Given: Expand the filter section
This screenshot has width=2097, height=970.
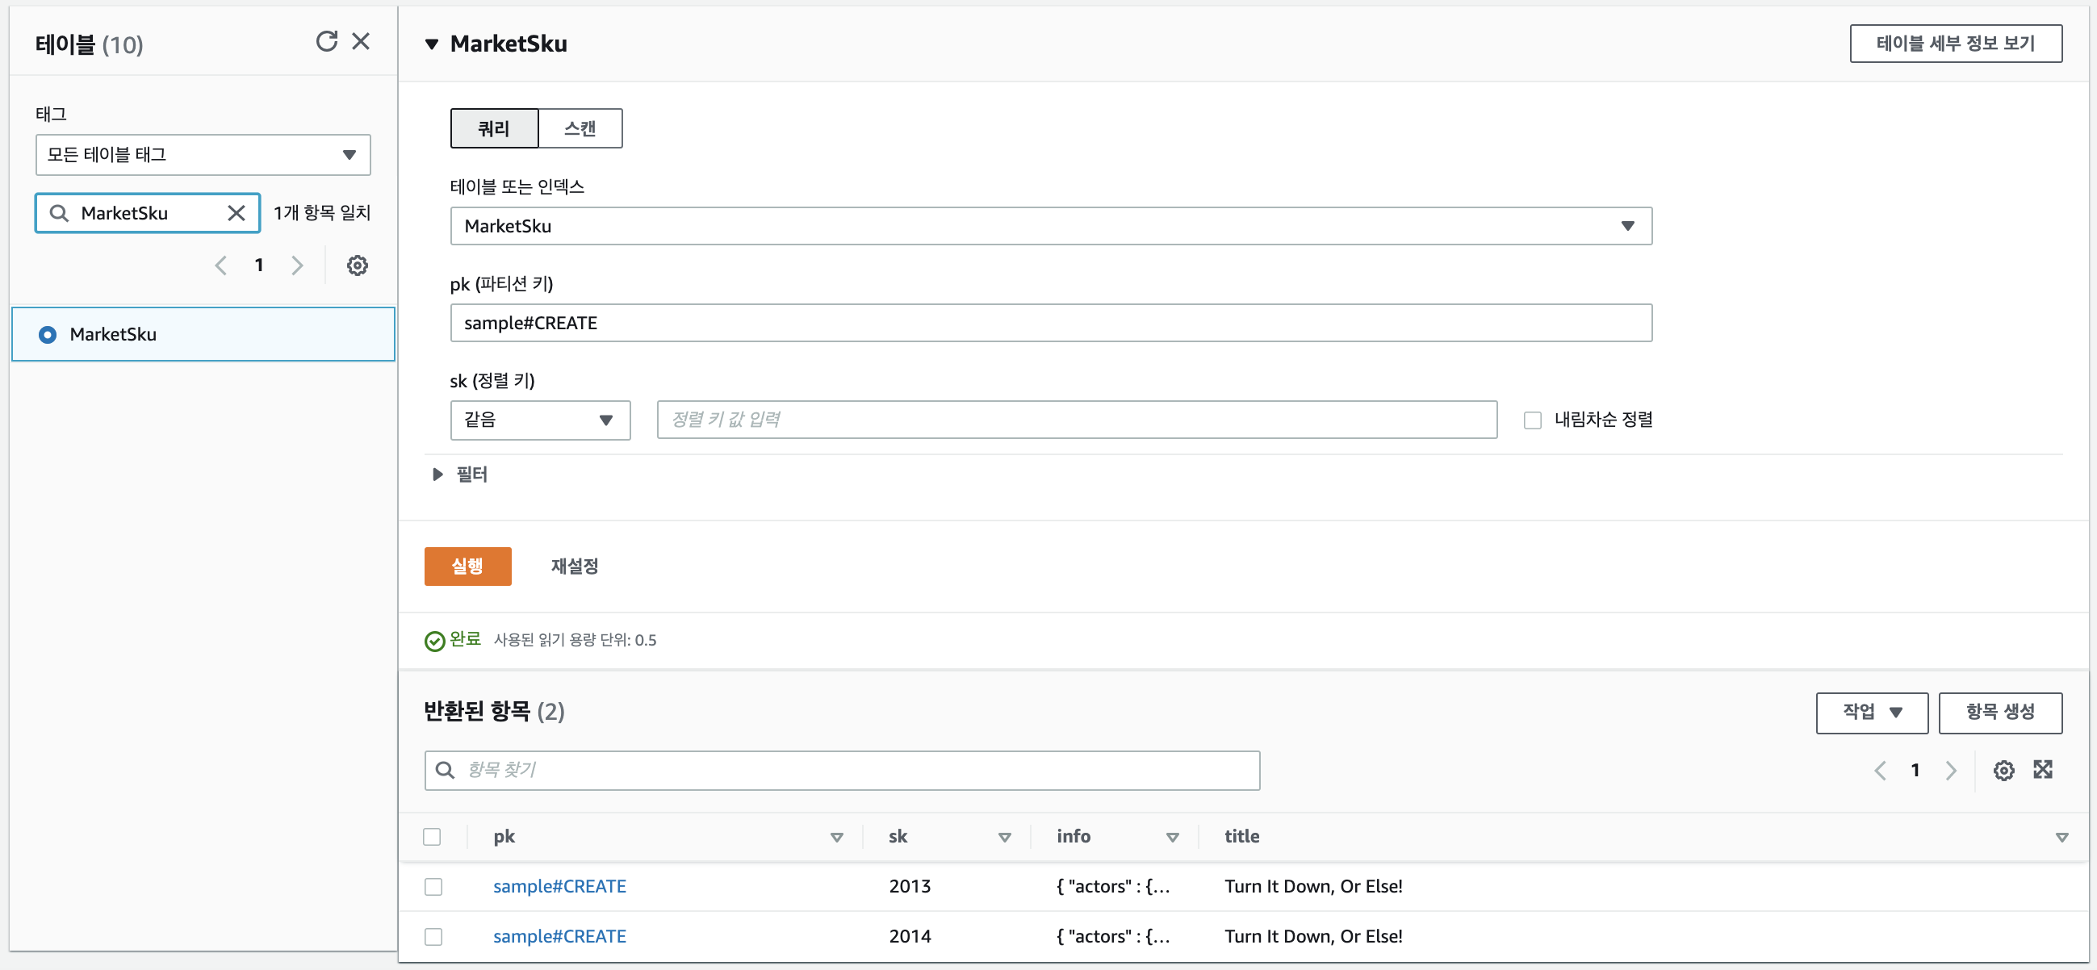Looking at the screenshot, I should 438,475.
